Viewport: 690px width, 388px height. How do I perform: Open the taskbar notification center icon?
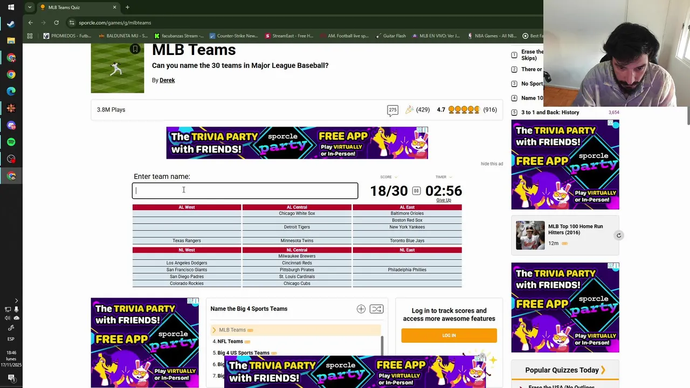tap(11, 378)
